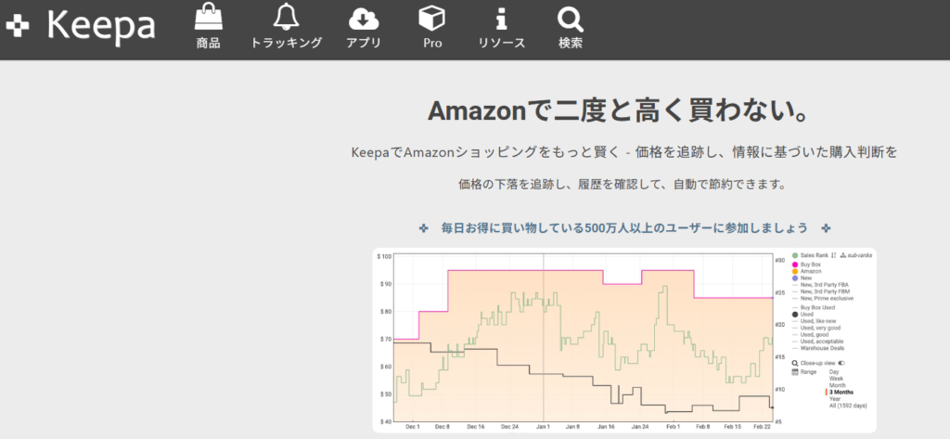Toggle the Used black legend dot
950x439 pixels.
(x=795, y=314)
